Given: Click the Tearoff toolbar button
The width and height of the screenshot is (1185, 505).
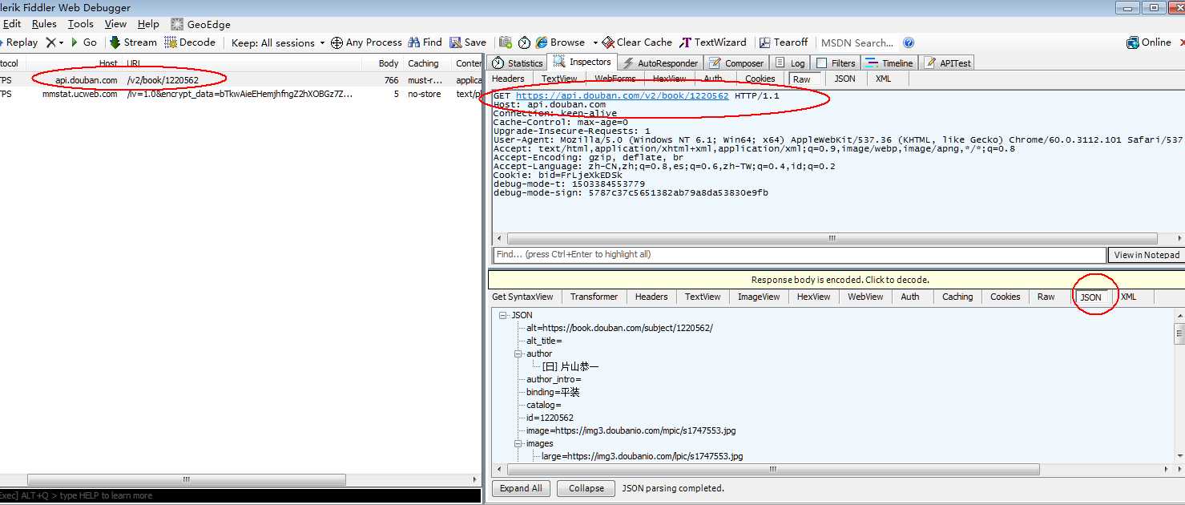Looking at the screenshot, I should click(x=784, y=42).
